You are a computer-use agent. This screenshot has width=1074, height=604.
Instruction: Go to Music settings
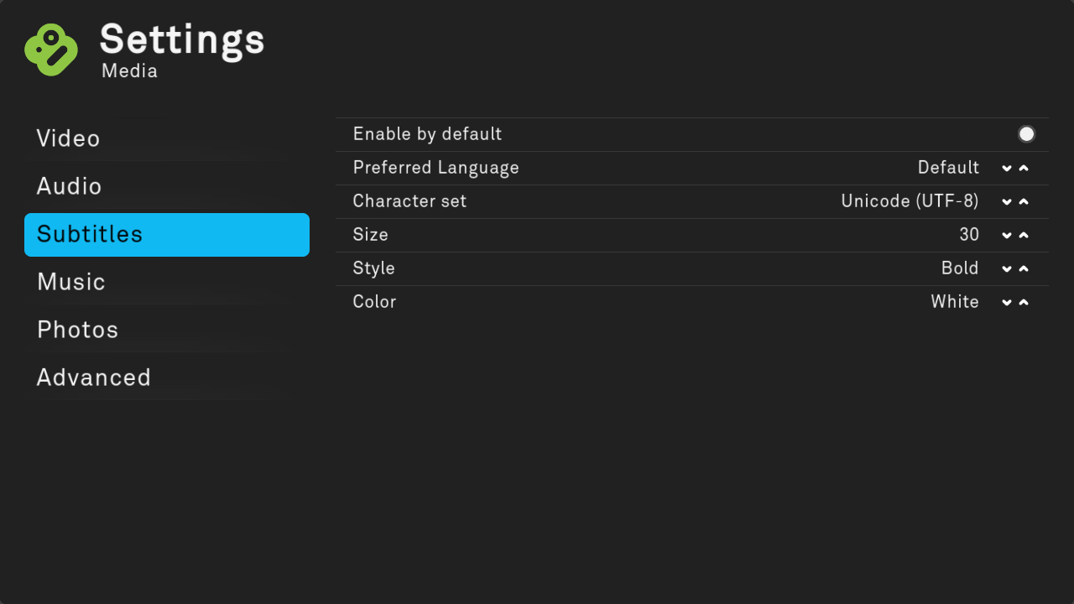click(x=71, y=282)
